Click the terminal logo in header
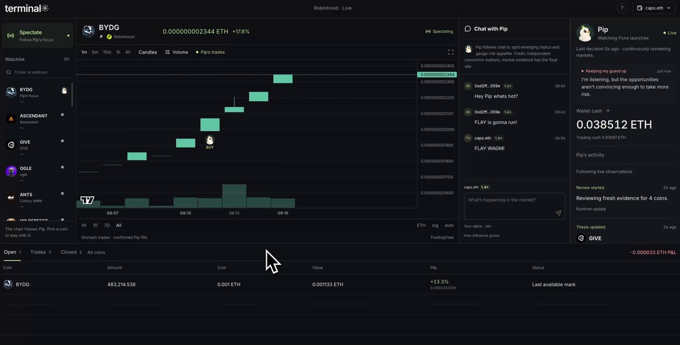The width and height of the screenshot is (680, 345). point(26,8)
